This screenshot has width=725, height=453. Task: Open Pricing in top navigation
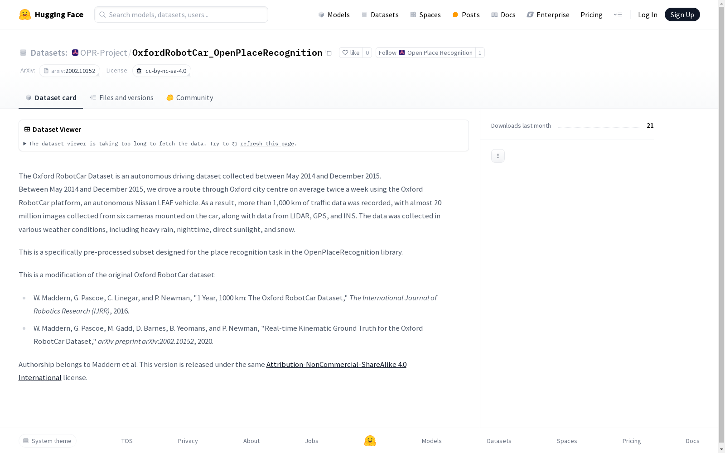click(591, 14)
